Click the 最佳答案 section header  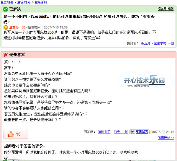pyautogui.click(x=17, y=55)
